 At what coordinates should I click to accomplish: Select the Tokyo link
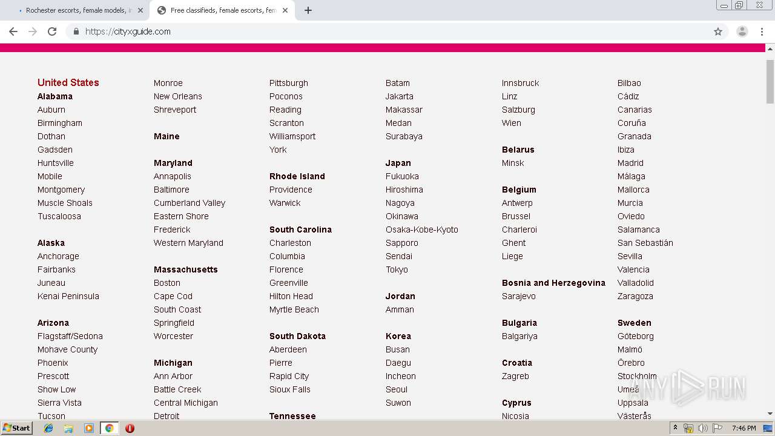click(397, 269)
